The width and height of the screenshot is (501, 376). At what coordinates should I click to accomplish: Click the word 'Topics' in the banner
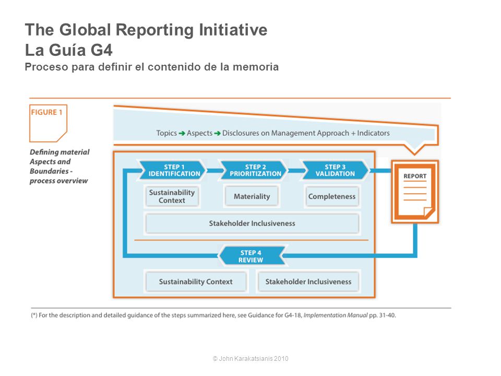coord(166,133)
